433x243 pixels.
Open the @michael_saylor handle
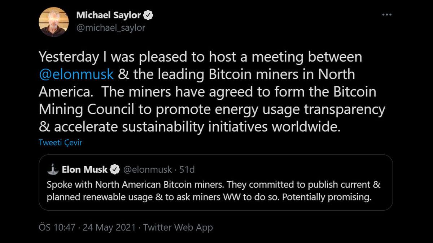112,28
